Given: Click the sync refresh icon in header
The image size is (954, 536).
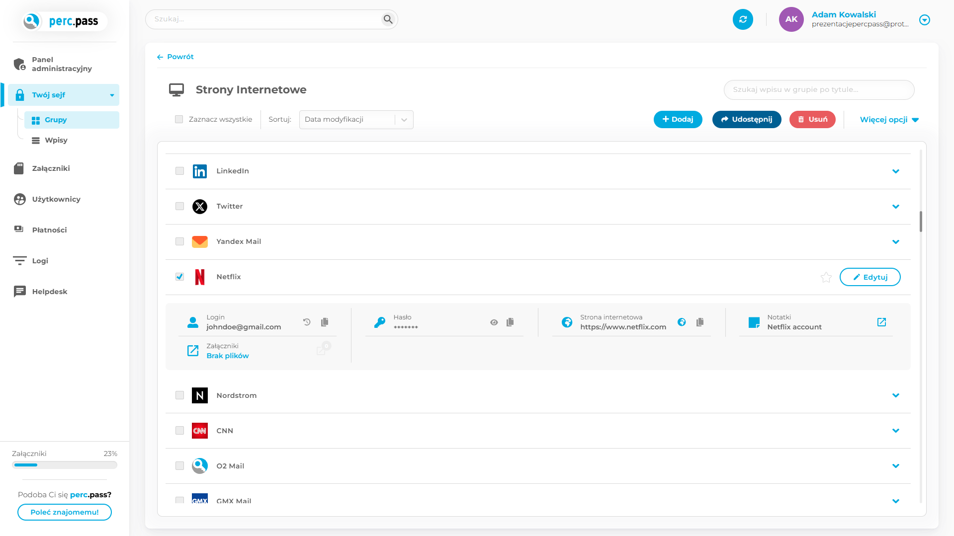Looking at the screenshot, I should coord(743,19).
